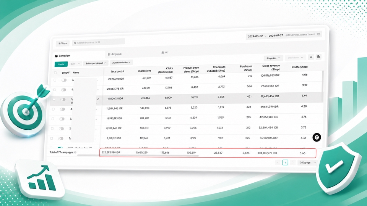Focus the Search by name or ID field
Image resolution: width=367 pixels, height=206 pixels.
98,42
